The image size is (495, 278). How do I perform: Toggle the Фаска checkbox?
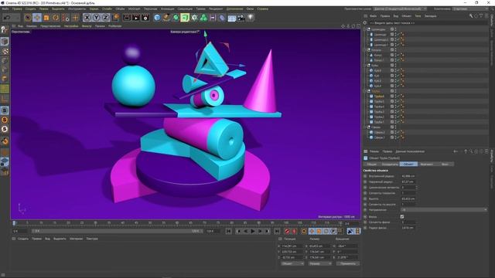[402, 216]
